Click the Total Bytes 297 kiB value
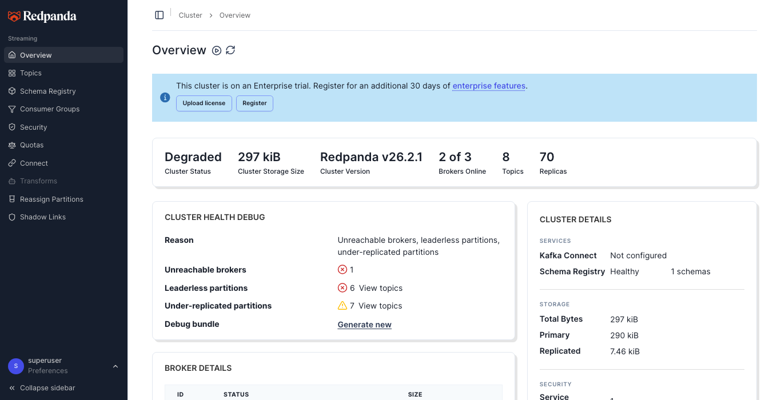 [624, 319]
